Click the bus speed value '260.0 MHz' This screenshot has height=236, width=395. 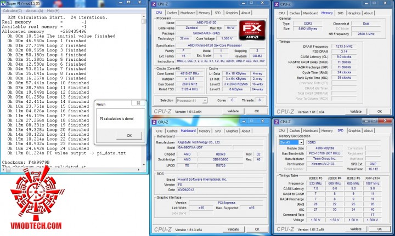click(190, 84)
